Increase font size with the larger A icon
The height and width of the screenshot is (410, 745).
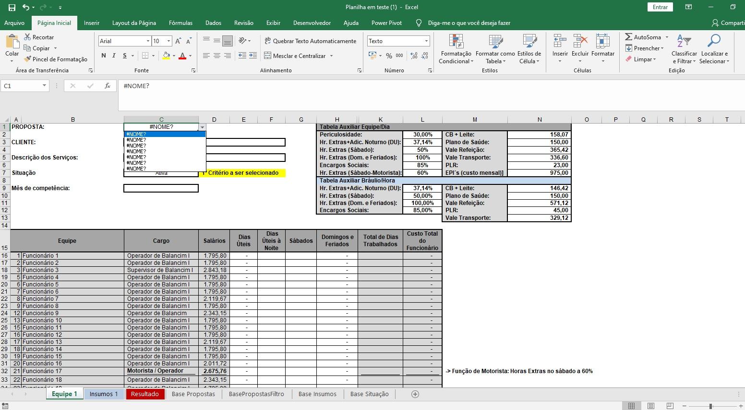click(178, 41)
